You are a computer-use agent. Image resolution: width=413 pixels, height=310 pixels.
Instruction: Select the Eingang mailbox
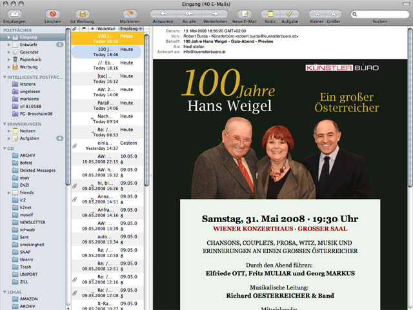click(x=33, y=37)
